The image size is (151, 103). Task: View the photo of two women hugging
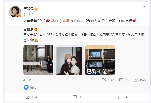69,60
